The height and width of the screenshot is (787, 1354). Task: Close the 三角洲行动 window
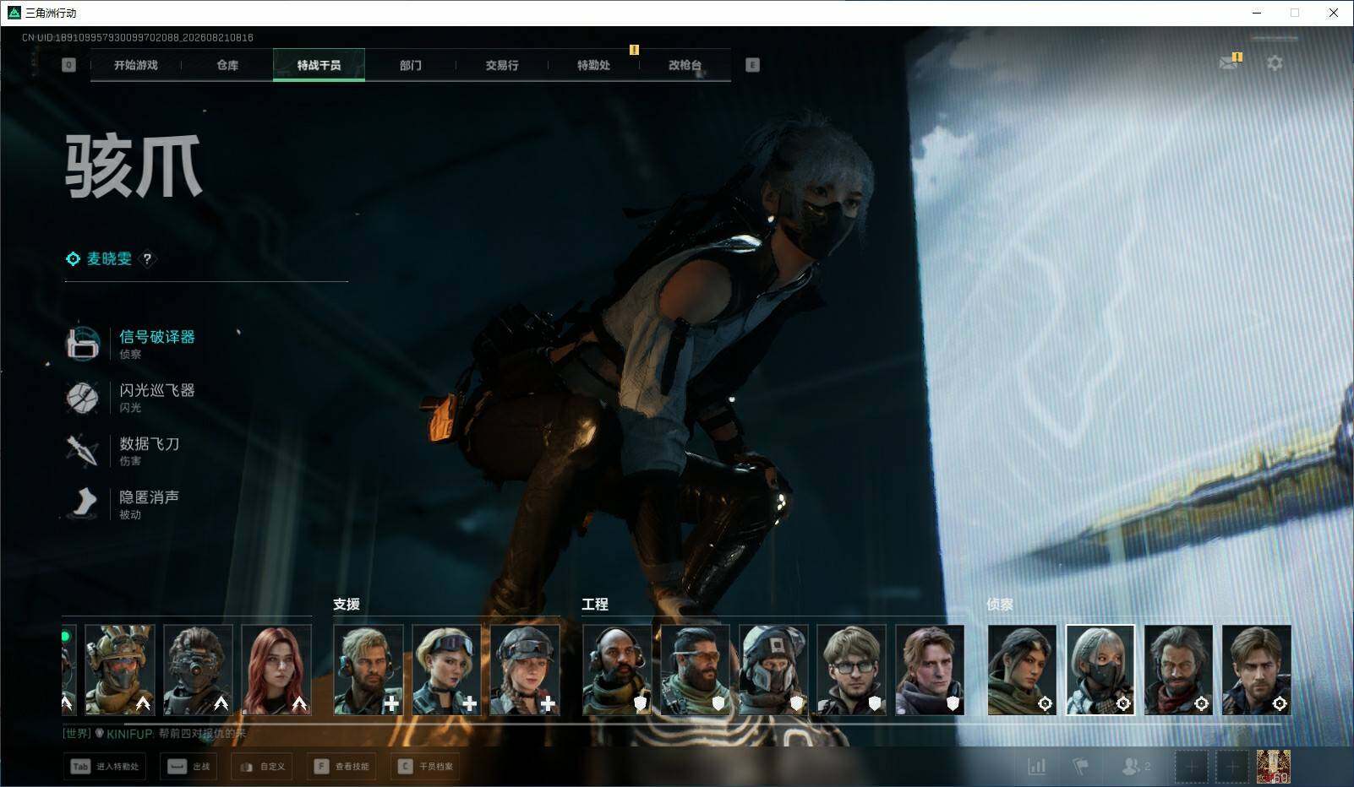1334,13
